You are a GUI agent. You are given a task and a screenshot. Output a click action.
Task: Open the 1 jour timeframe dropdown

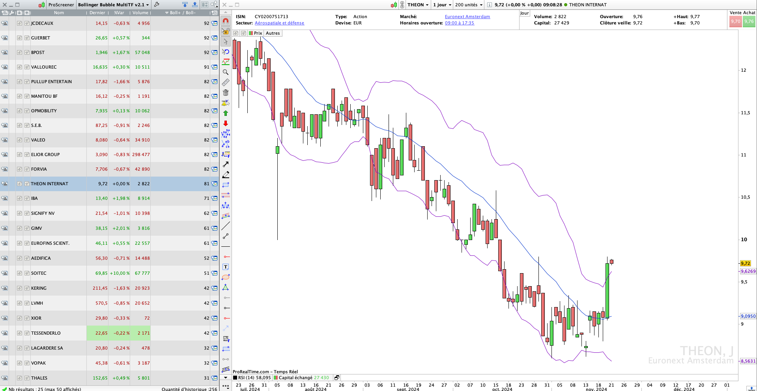(x=442, y=5)
